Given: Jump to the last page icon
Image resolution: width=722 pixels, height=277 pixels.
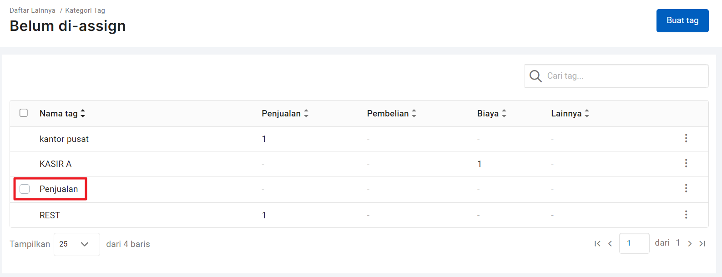Looking at the screenshot, I should pos(702,244).
